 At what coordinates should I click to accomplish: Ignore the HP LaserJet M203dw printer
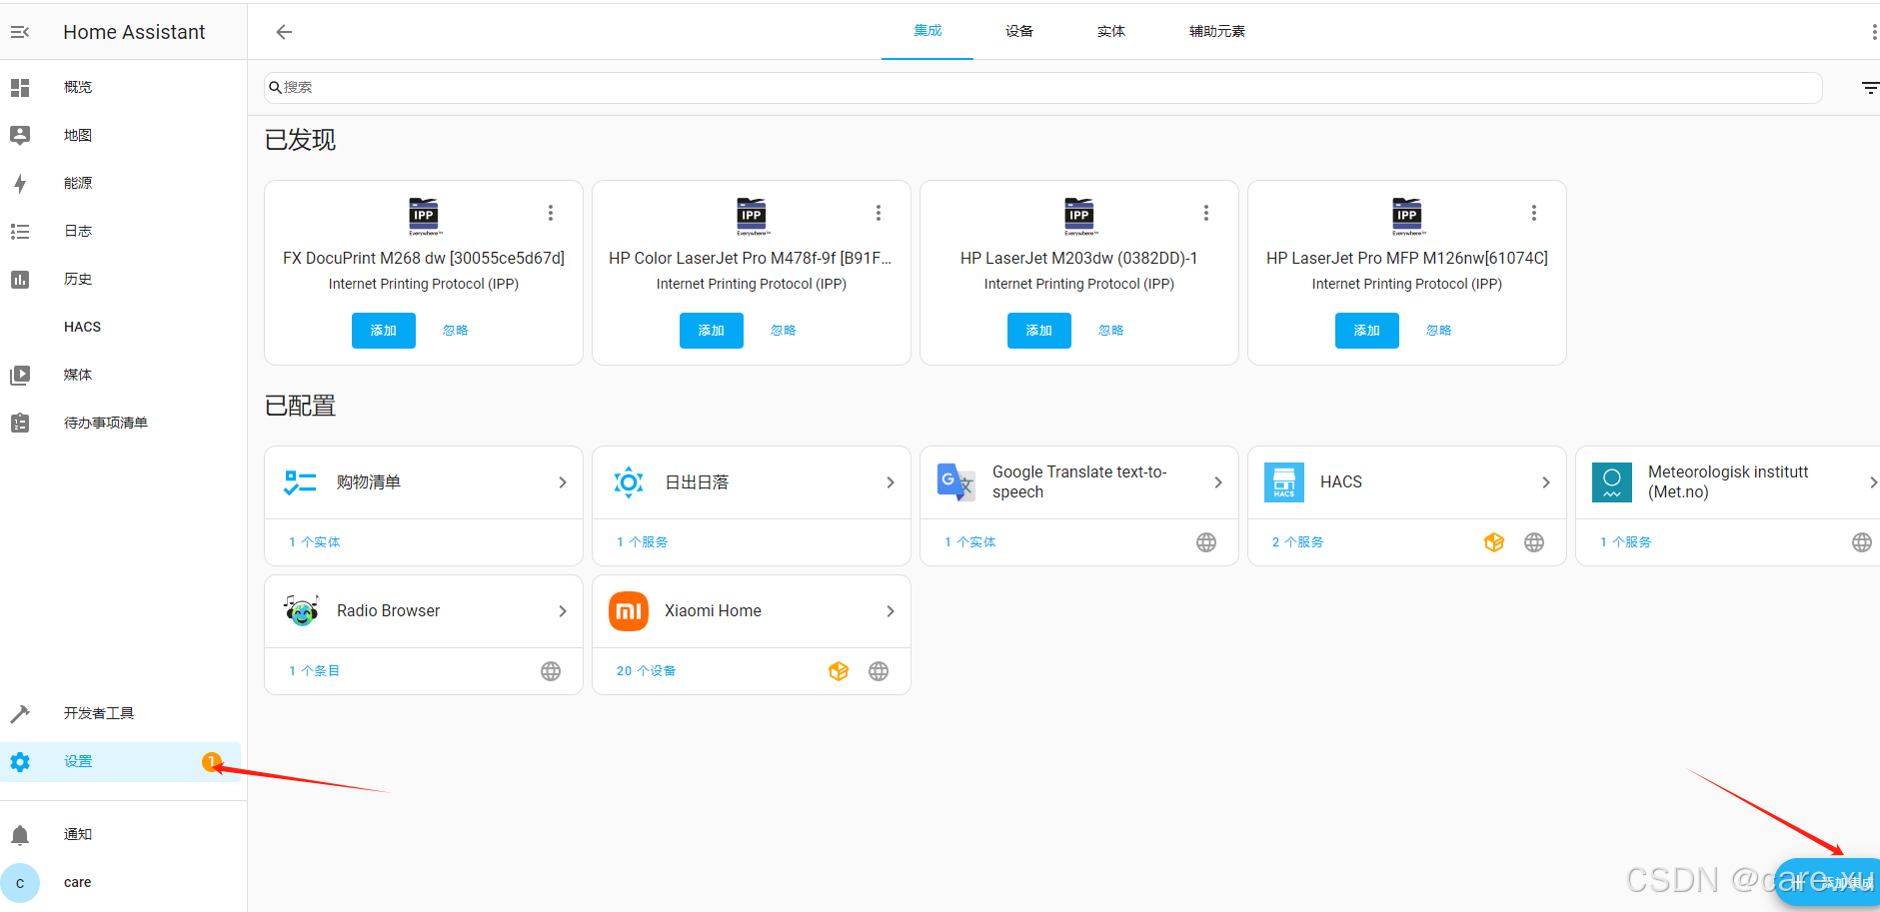[x=1111, y=331]
